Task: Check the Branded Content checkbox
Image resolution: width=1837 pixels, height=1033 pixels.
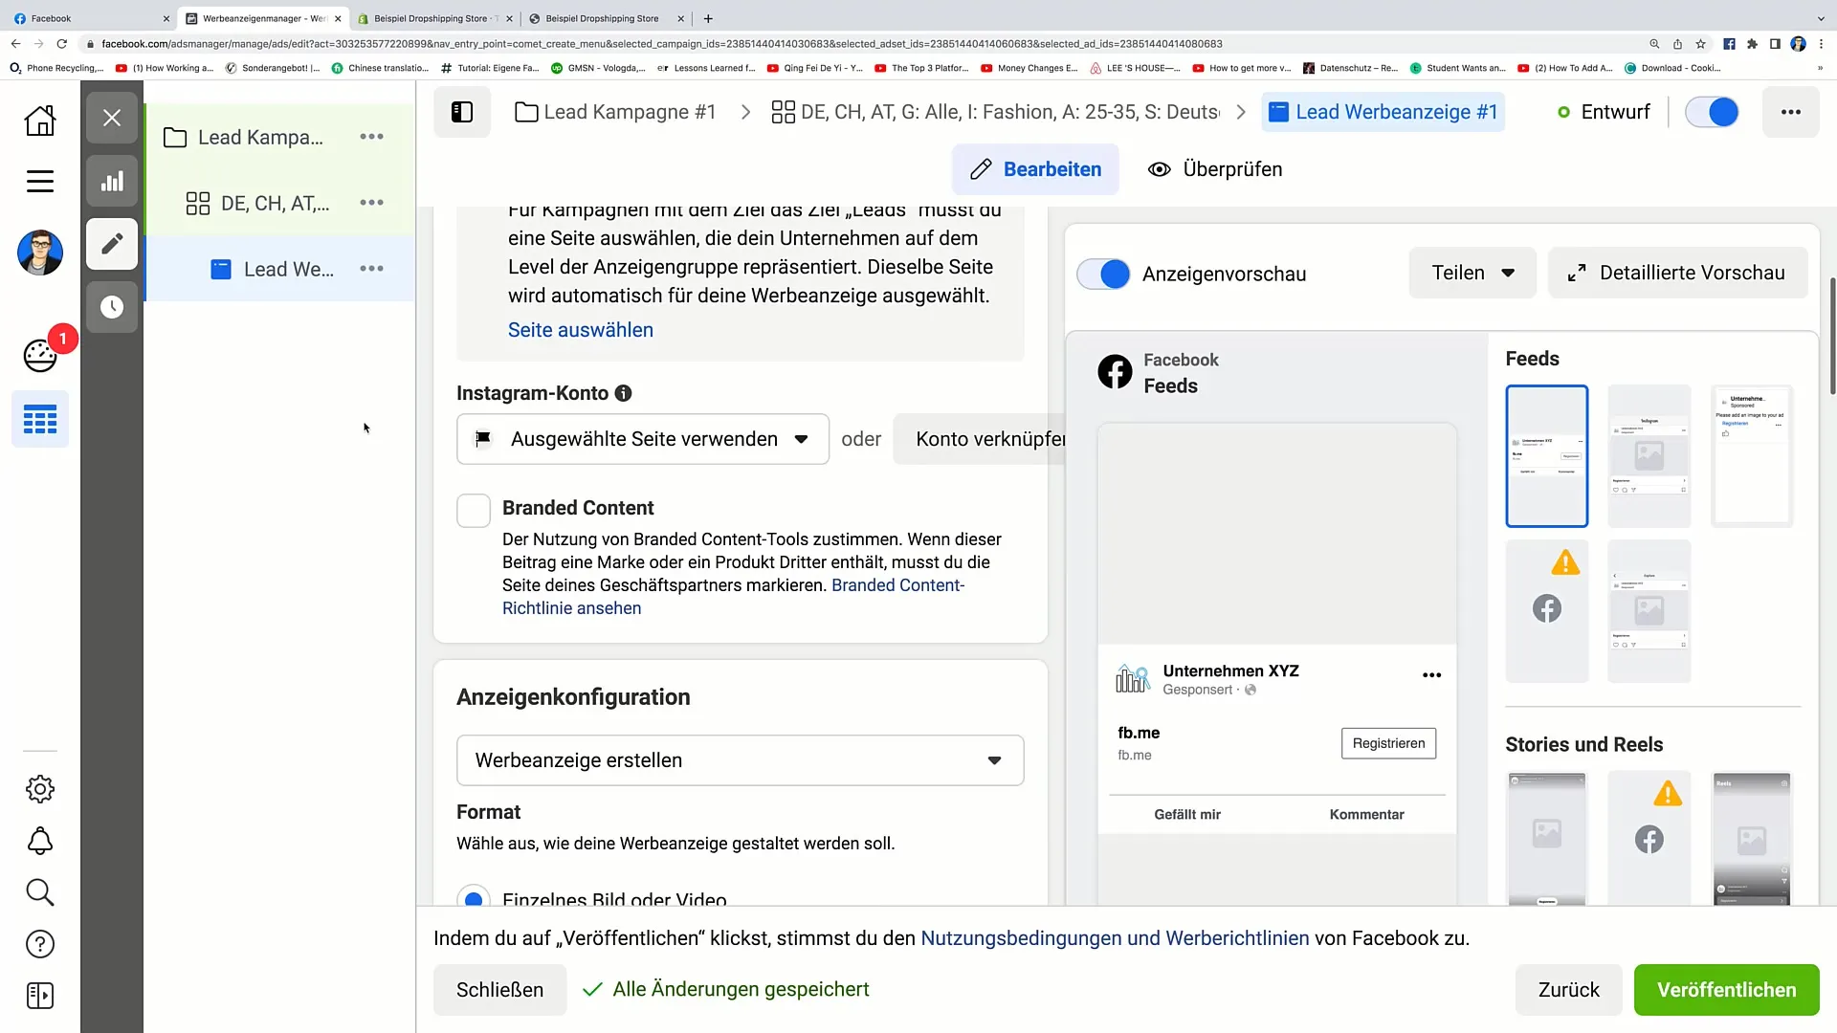Action: point(474,511)
